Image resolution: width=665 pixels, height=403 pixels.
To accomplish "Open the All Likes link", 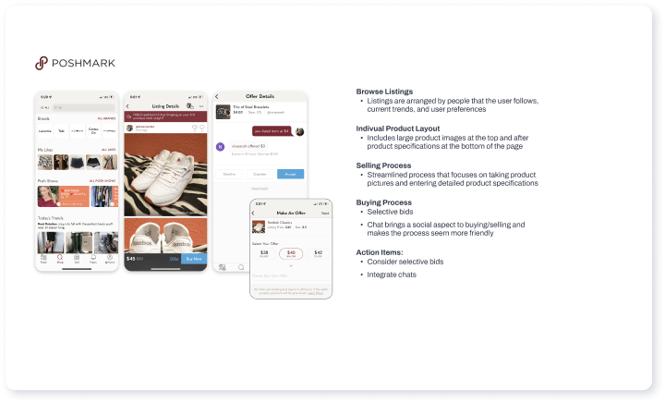I will point(109,150).
